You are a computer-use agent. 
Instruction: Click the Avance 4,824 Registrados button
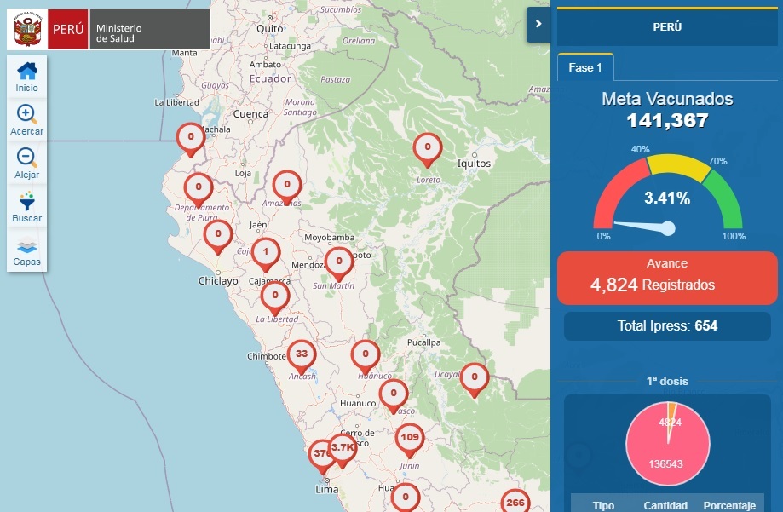coord(667,278)
